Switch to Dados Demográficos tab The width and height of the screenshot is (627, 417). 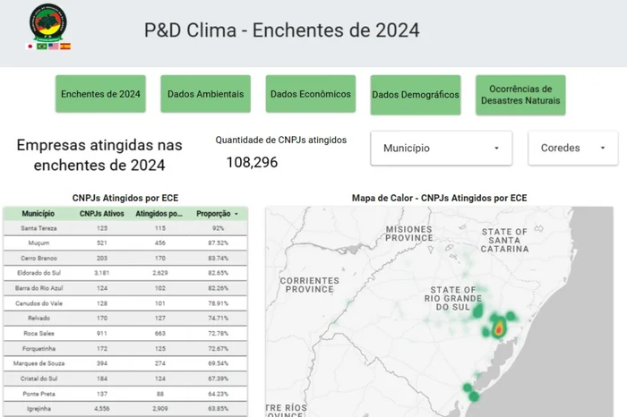(416, 95)
